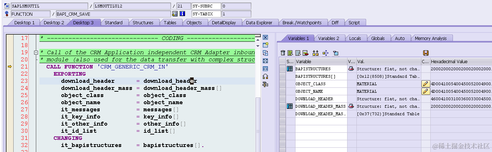Viewport: 492px width, 152px height.
Task: Collapse the comment block at line 19
Action: coord(36,52)
